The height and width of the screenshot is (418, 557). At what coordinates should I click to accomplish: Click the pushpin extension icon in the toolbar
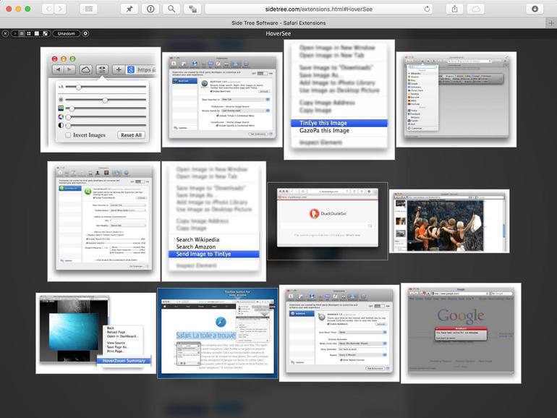coord(129,9)
